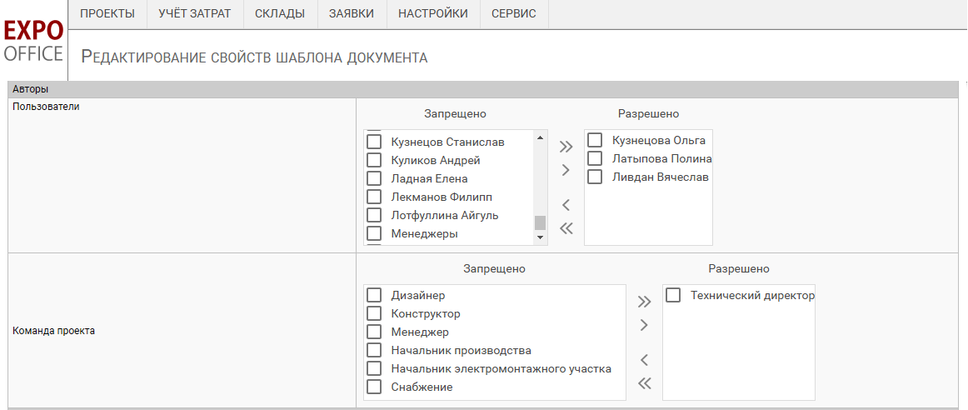
Task: Enable the Дизайнер role checkbox
Action: 375,295
